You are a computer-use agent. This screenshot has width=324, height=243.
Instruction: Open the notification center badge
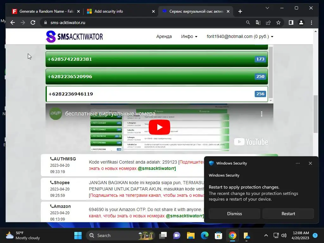pyautogui.click(x=315, y=235)
